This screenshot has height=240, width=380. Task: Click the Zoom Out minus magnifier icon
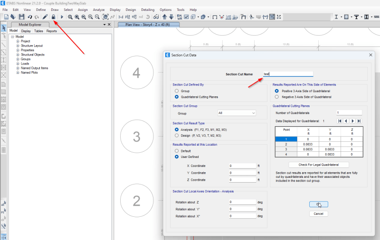pos(97,17)
